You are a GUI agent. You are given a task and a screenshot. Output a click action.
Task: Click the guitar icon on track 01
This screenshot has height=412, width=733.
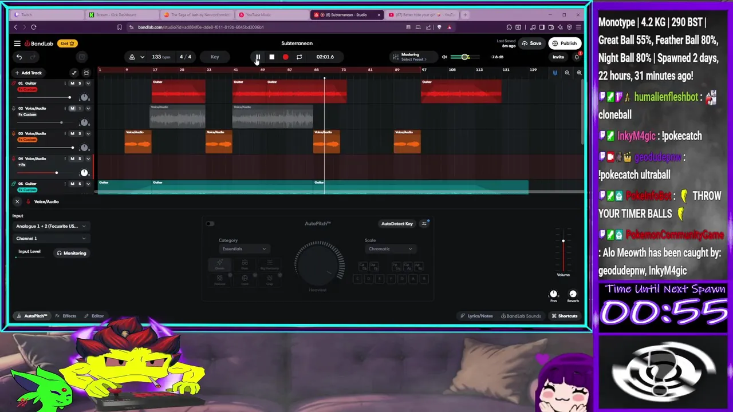click(14, 84)
